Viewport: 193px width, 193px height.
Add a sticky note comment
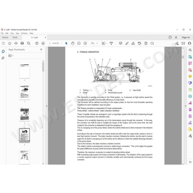pos(121,43)
